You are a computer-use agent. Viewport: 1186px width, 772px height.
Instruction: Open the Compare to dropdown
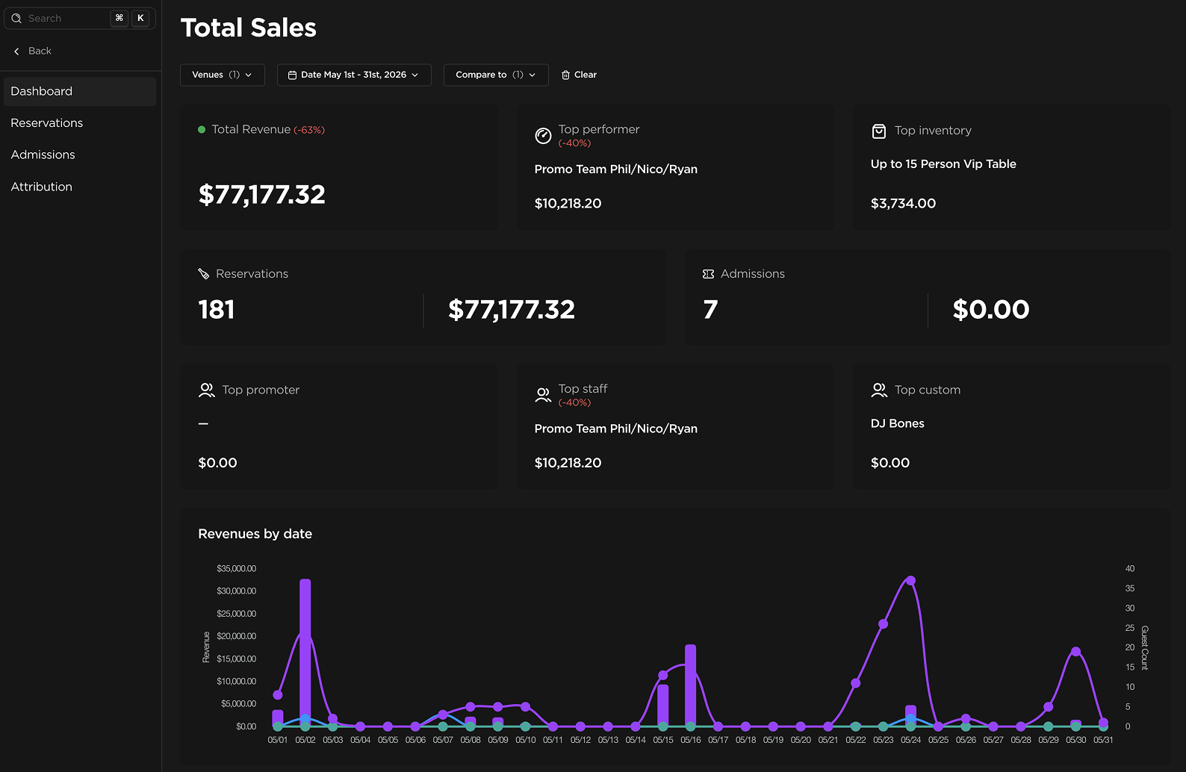[496, 75]
